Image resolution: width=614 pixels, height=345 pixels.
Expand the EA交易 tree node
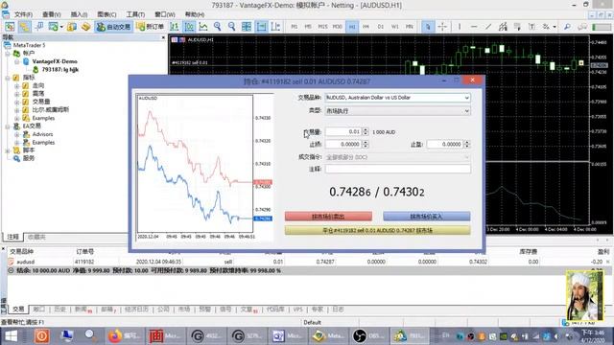coord(8,126)
